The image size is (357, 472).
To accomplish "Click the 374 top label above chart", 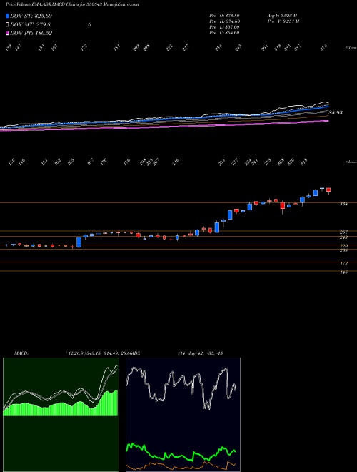I will [x=323, y=48].
